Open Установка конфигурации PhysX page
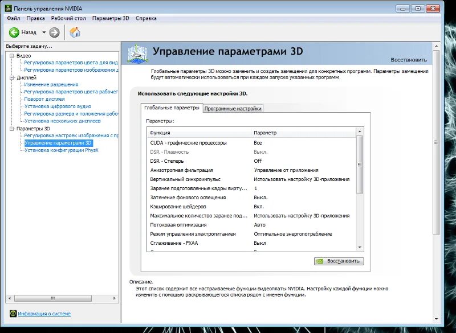The image size is (456, 333). pos(62,150)
